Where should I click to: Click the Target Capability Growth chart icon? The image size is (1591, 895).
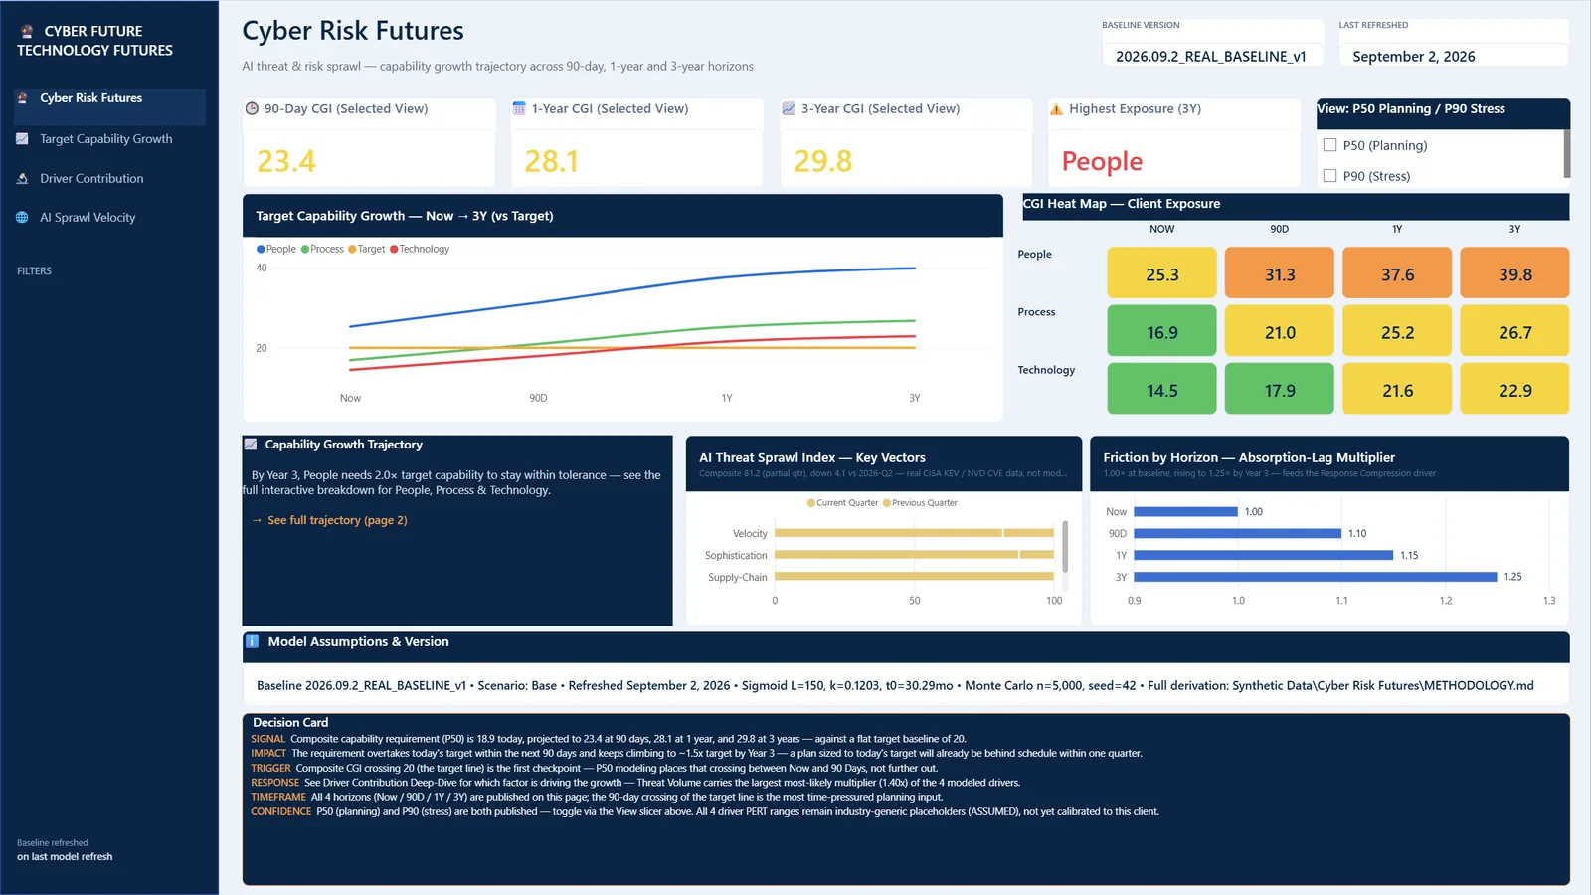click(x=22, y=139)
